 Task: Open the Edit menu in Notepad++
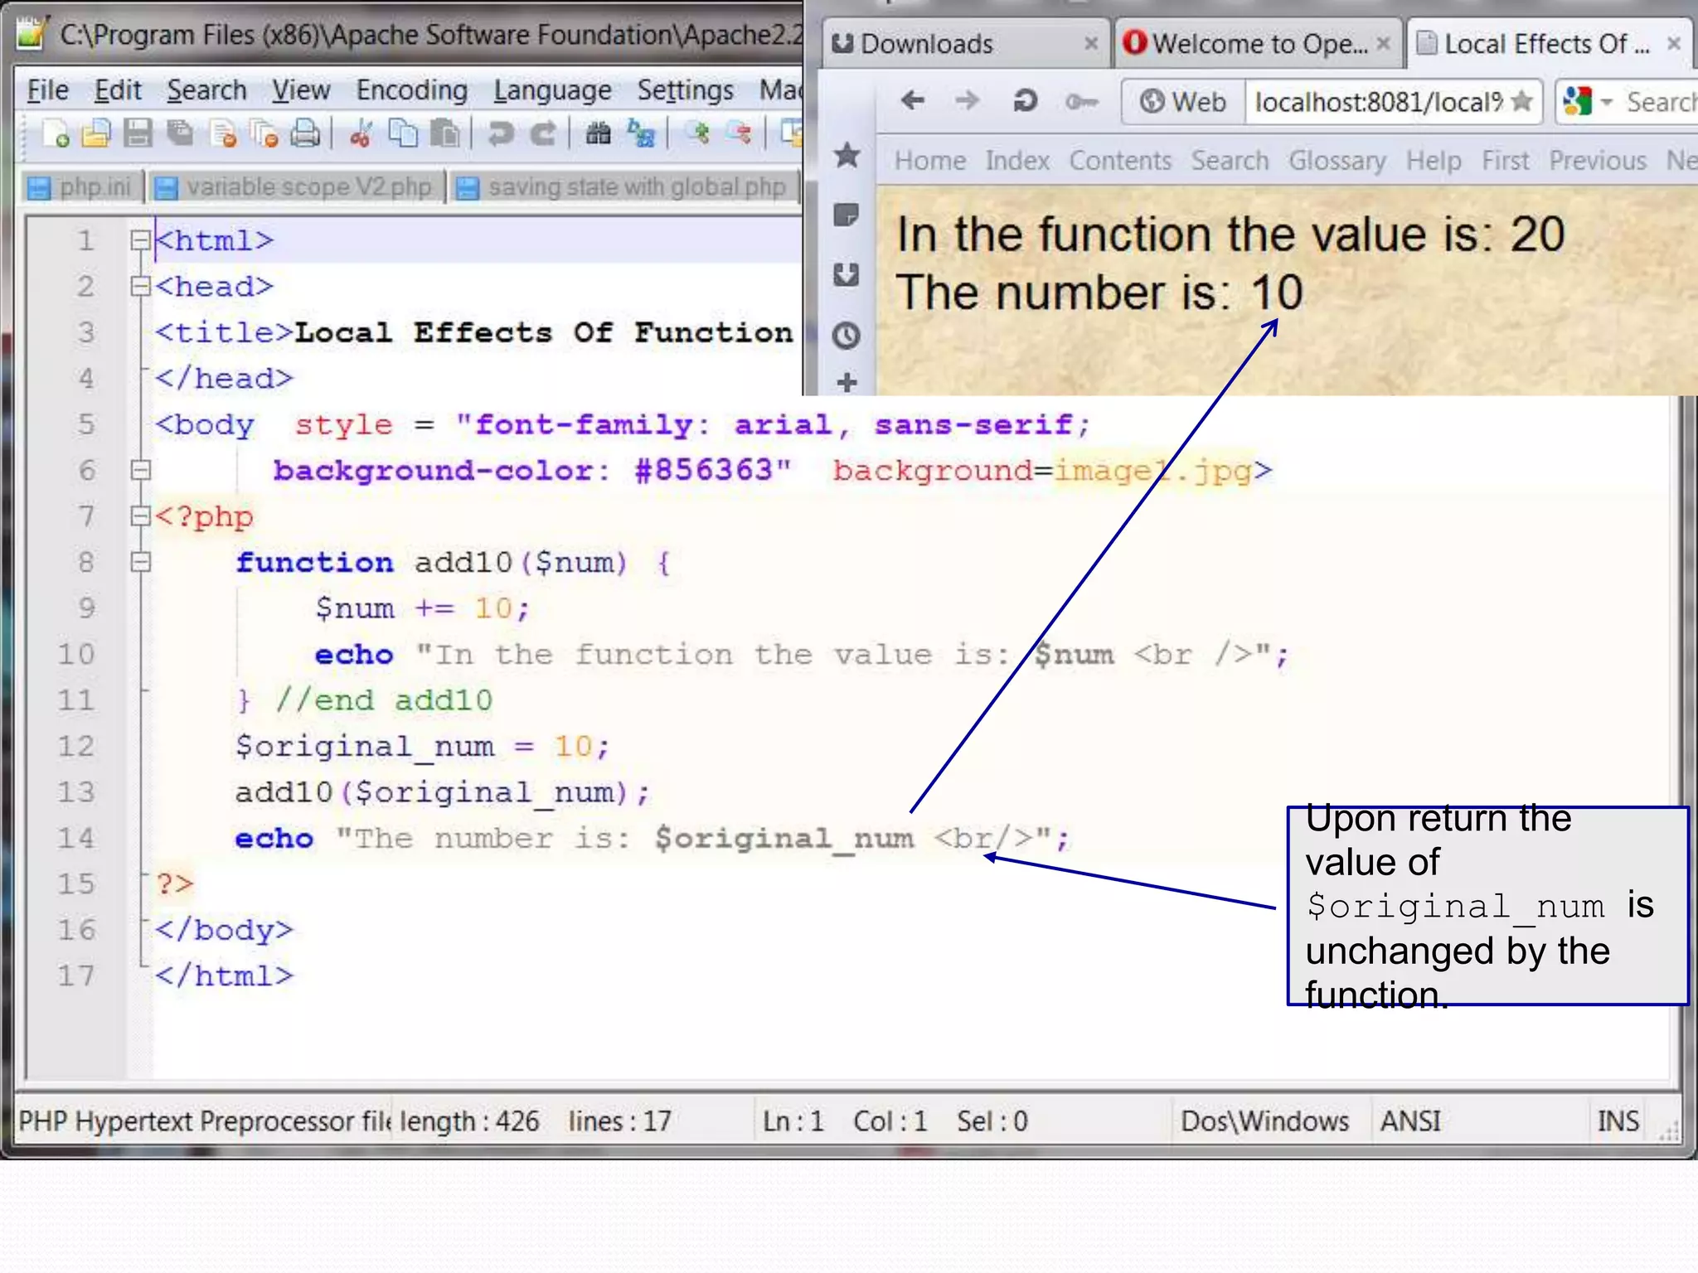(118, 90)
